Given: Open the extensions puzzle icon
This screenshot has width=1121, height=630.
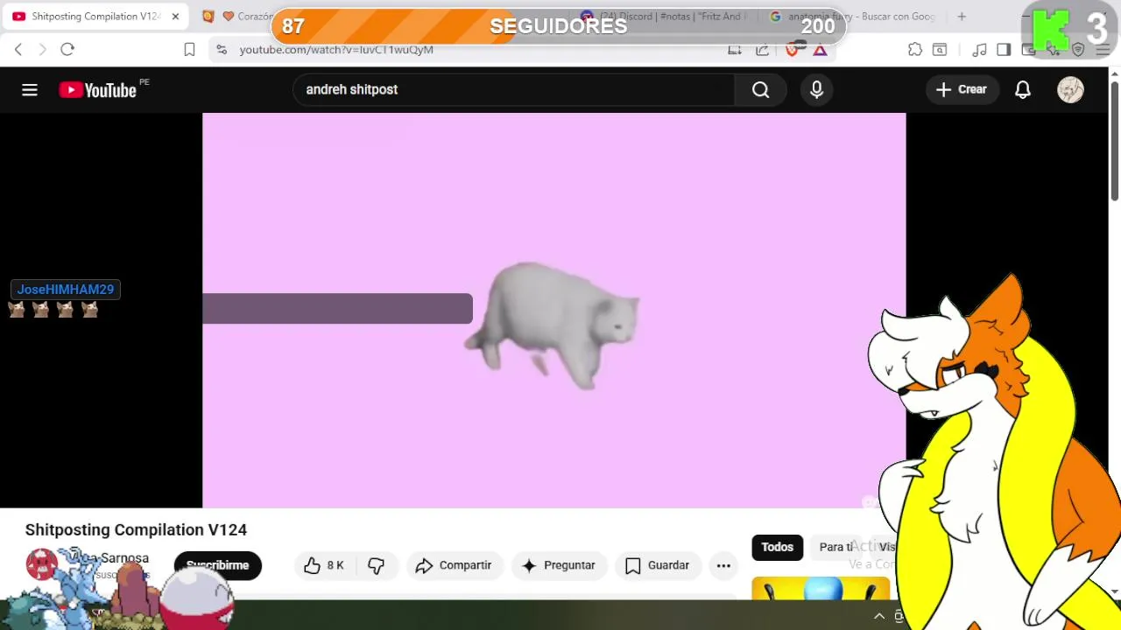Looking at the screenshot, I should [915, 50].
